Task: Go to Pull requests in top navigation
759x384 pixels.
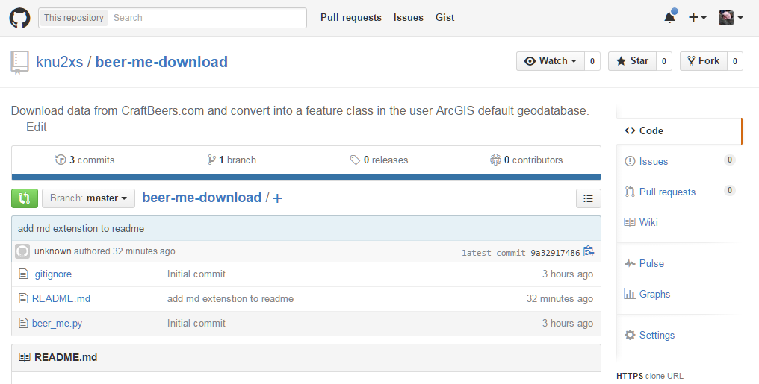Action: click(x=351, y=17)
